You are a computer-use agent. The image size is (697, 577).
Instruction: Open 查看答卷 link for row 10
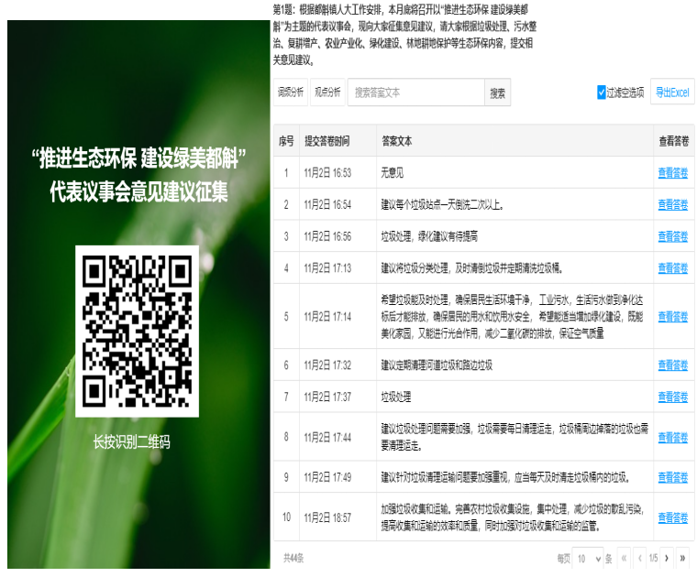(x=673, y=517)
